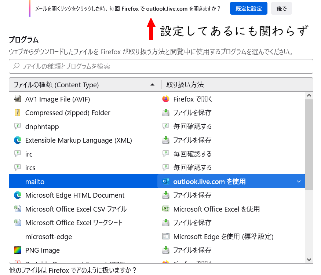This screenshot has height=275, width=321.
Task: Click the save icon in the Compressed Folder row
Action: pos(166,113)
